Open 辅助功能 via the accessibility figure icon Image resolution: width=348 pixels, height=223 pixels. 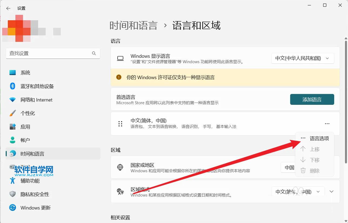pos(12,181)
